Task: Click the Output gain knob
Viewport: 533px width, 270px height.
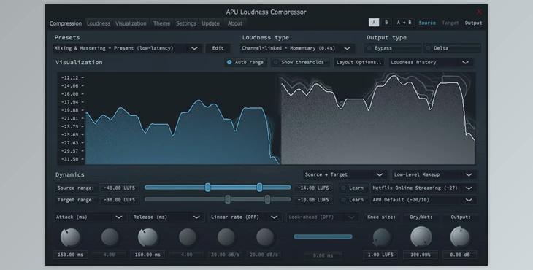Action: 460,237
